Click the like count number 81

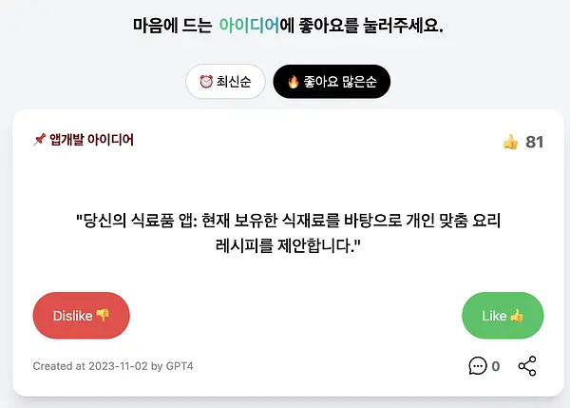[x=534, y=142]
